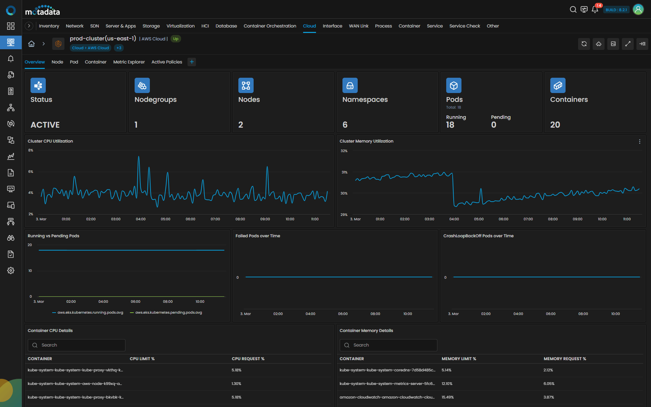Switch to the Metric Explorer tab
The height and width of the screenshot is (407, 651).
(129, 62)
